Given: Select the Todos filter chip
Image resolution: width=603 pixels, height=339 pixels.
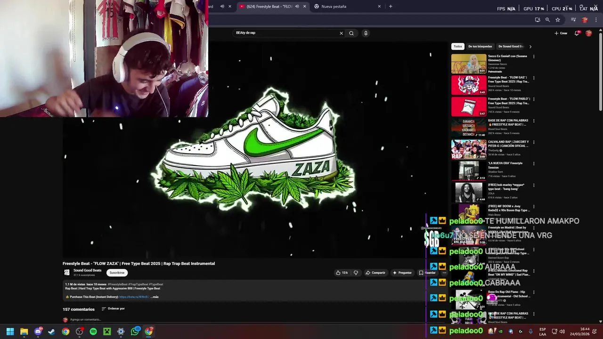Looking at the screenshot, I should click(458, 47).
